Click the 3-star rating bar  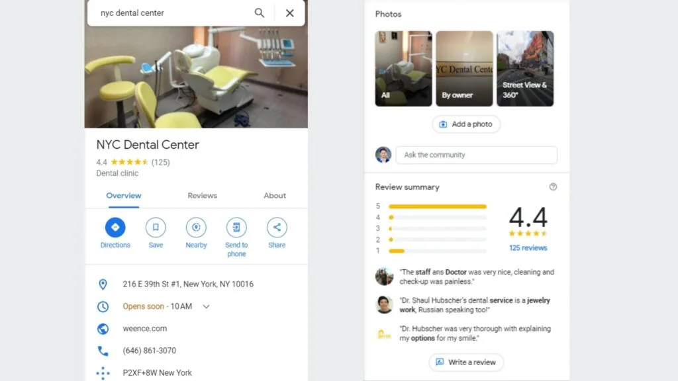click(x=438, y=228)
